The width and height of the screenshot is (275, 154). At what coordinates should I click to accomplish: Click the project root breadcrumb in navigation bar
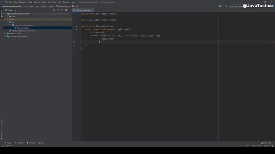pyautogui.click(x=12, y=6)
